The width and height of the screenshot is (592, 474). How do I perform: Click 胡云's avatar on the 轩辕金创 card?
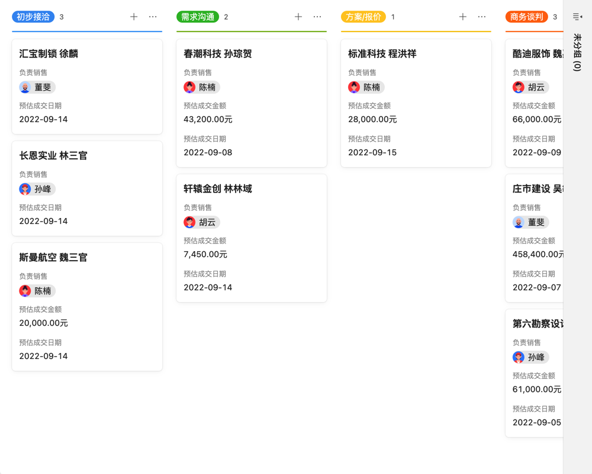pyautogui.click(x=188, y=222)
